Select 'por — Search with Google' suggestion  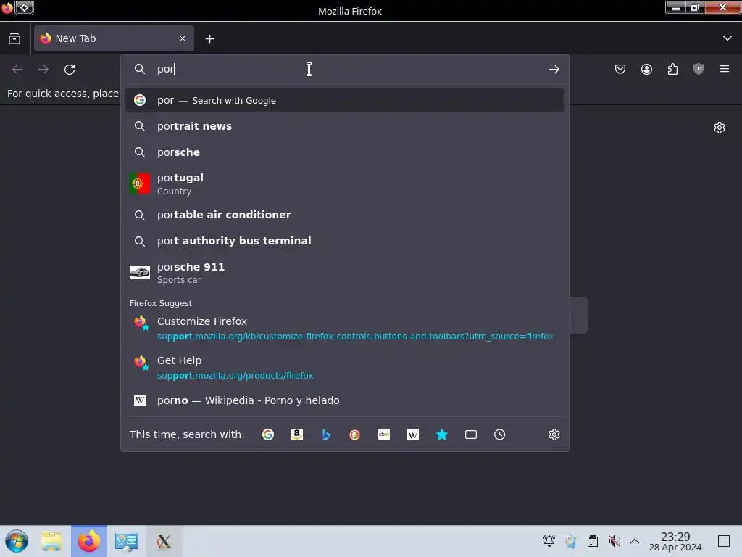(x=344, y=100)
